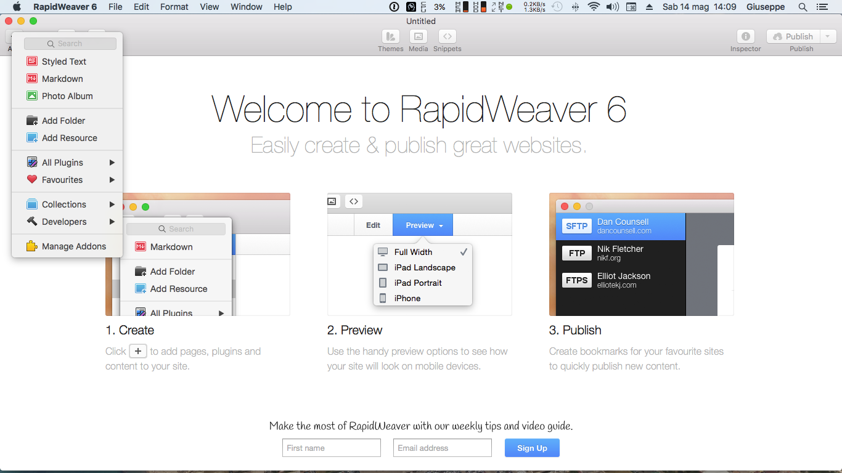Open the Themes browser in the toolbar
Viewport: 842px width, 473px height.
(x=390, y=36)
